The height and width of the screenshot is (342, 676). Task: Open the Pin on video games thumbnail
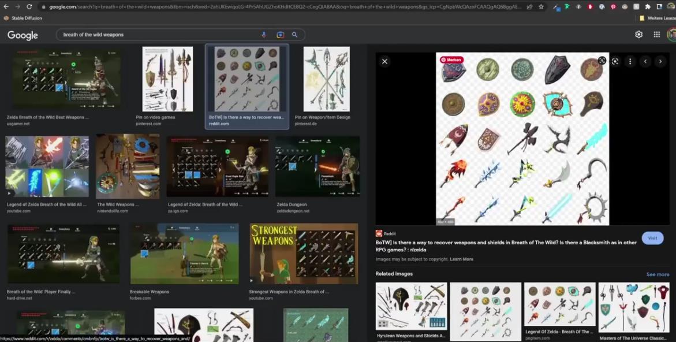168,79
